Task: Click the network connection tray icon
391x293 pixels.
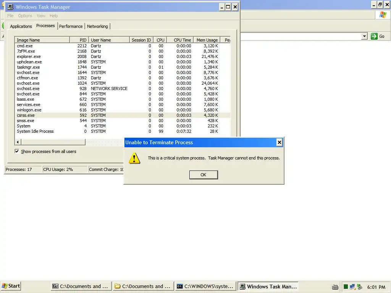Action: (x=352, y=287)
